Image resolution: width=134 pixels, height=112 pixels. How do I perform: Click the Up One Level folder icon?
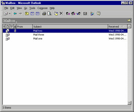tap(27, 13)
